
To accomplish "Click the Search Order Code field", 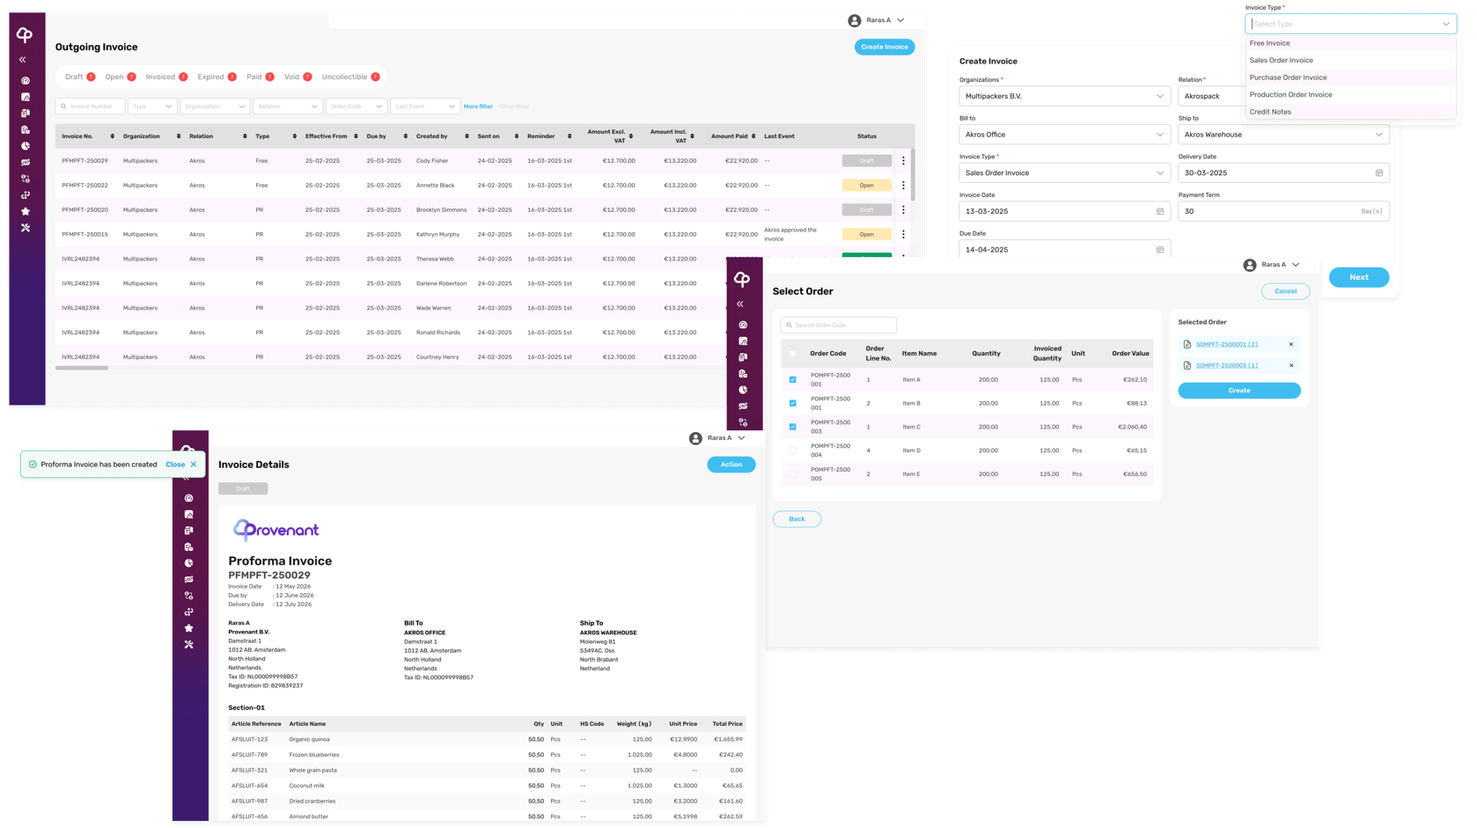I will [838, 325].
